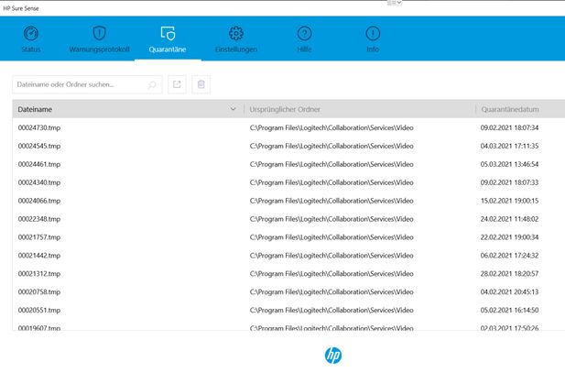The width and height of the screenshot is (565, 373).
Task: Switch to the Warnungsprotokoll tab label
Action: [99, 49]
